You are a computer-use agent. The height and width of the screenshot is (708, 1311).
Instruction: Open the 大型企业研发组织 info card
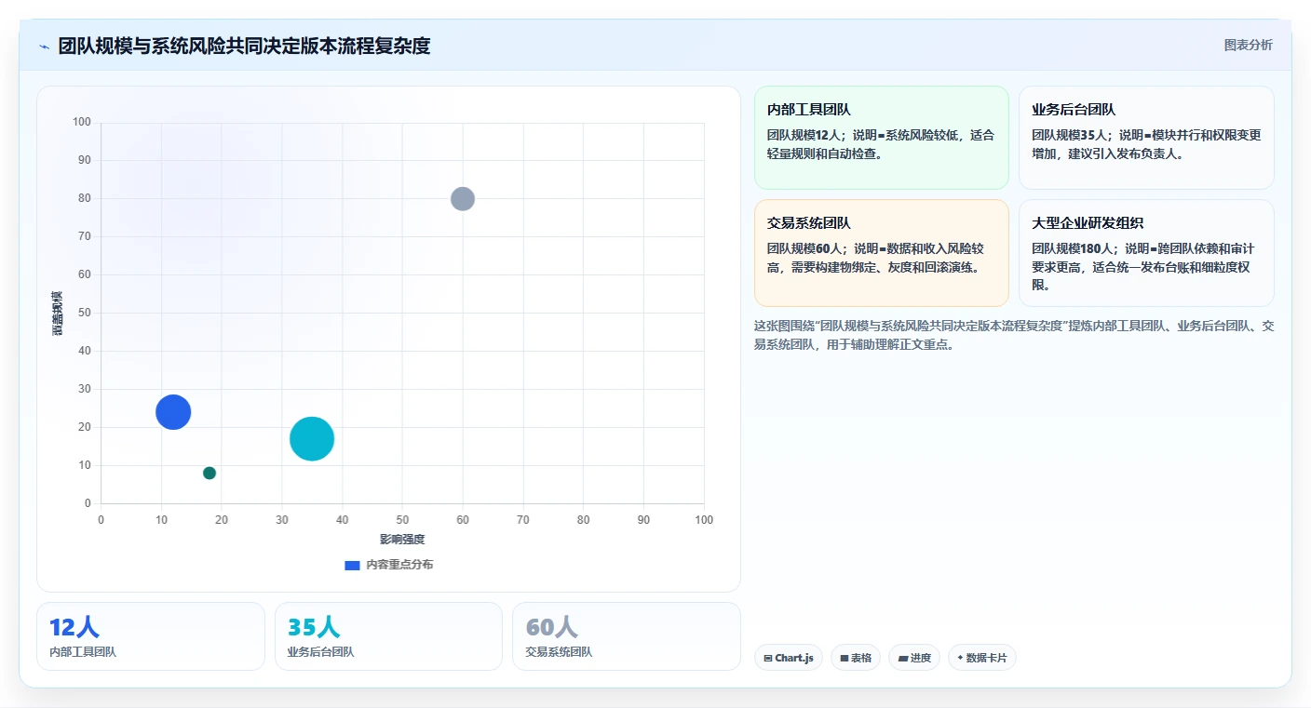click(1146, 253)
